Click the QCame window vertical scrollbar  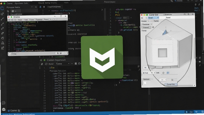click(x=67, y=28)
